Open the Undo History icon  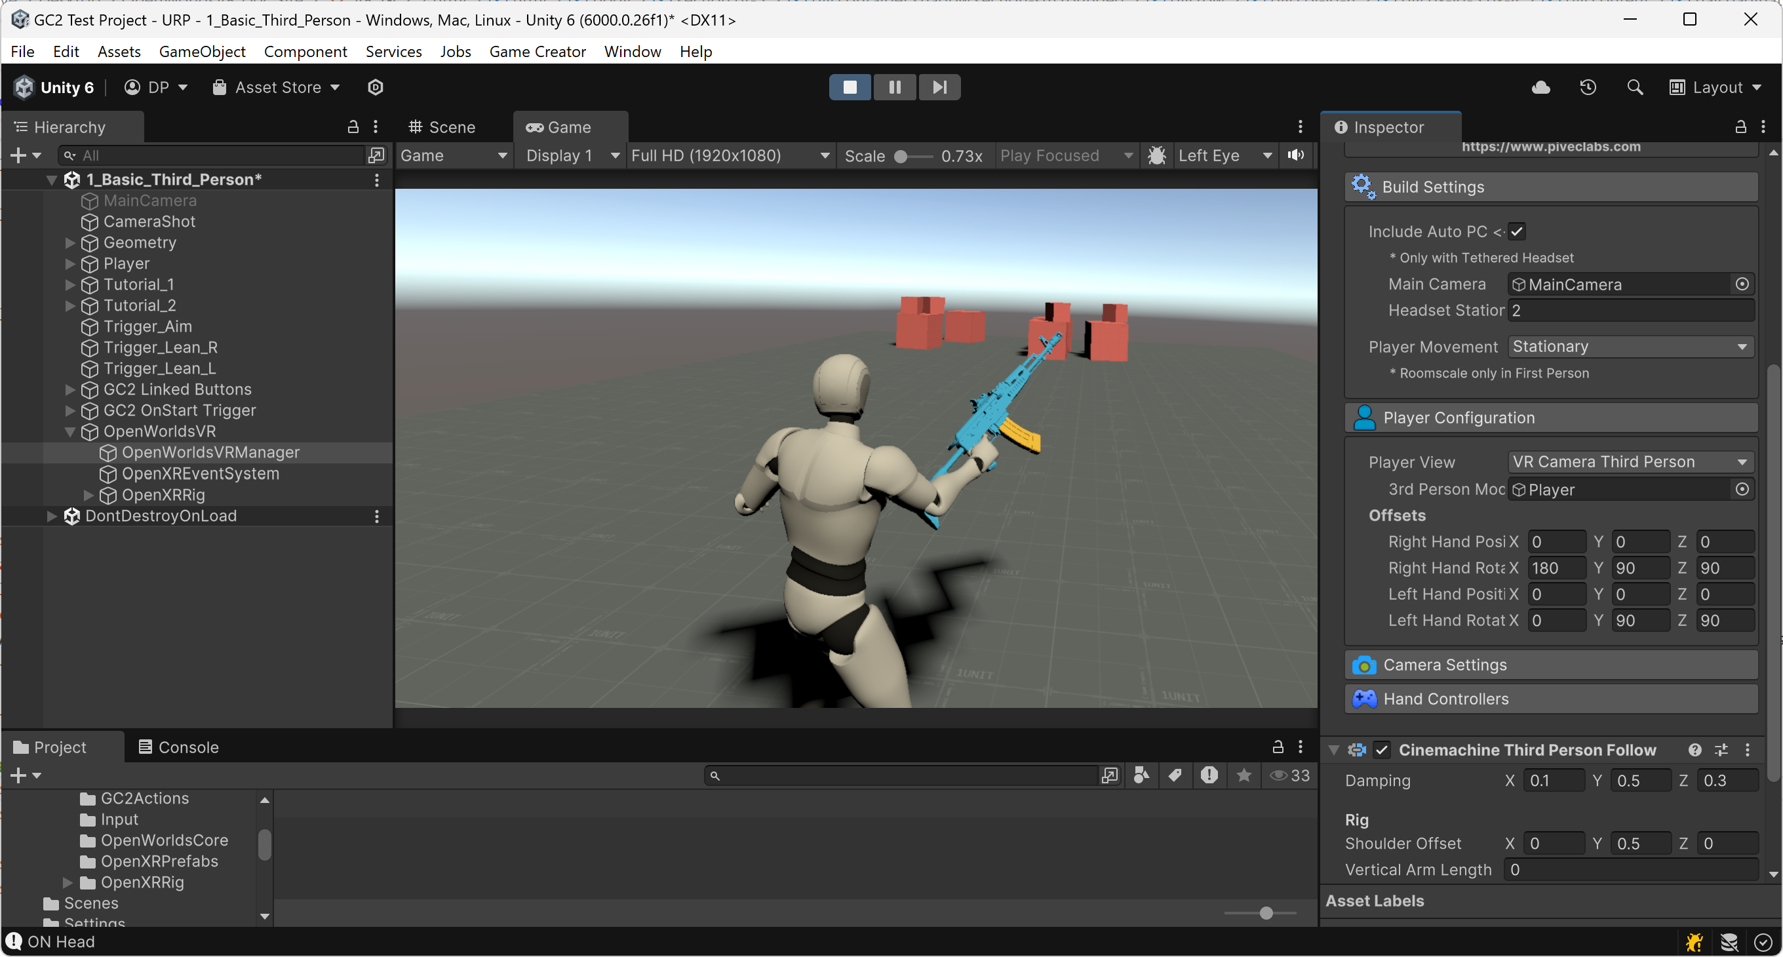[1588, 87]
